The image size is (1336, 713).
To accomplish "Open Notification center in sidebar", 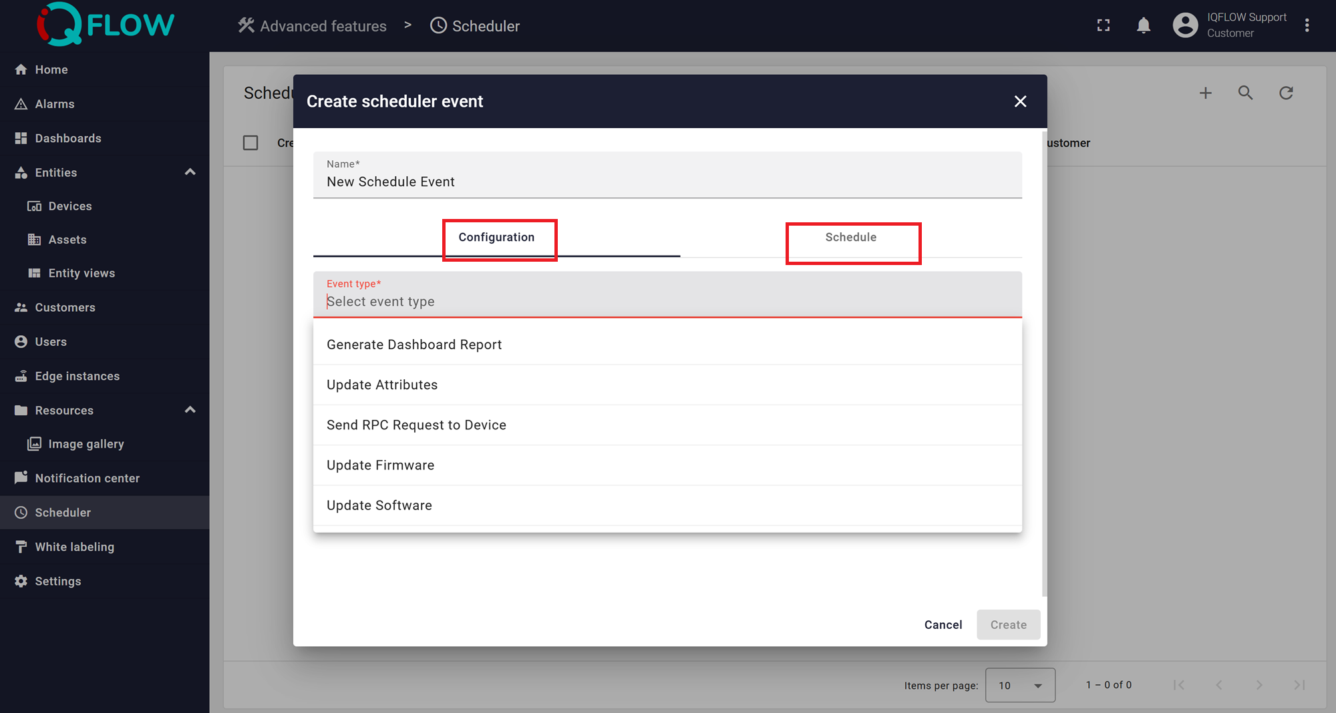I will click(87, 478).
